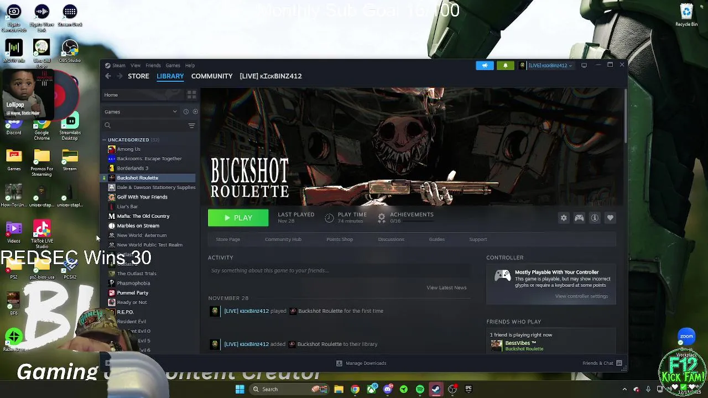The image size is (708, 398).
Task: Click the Achievements trophy icon
Action: coord(381,218)
